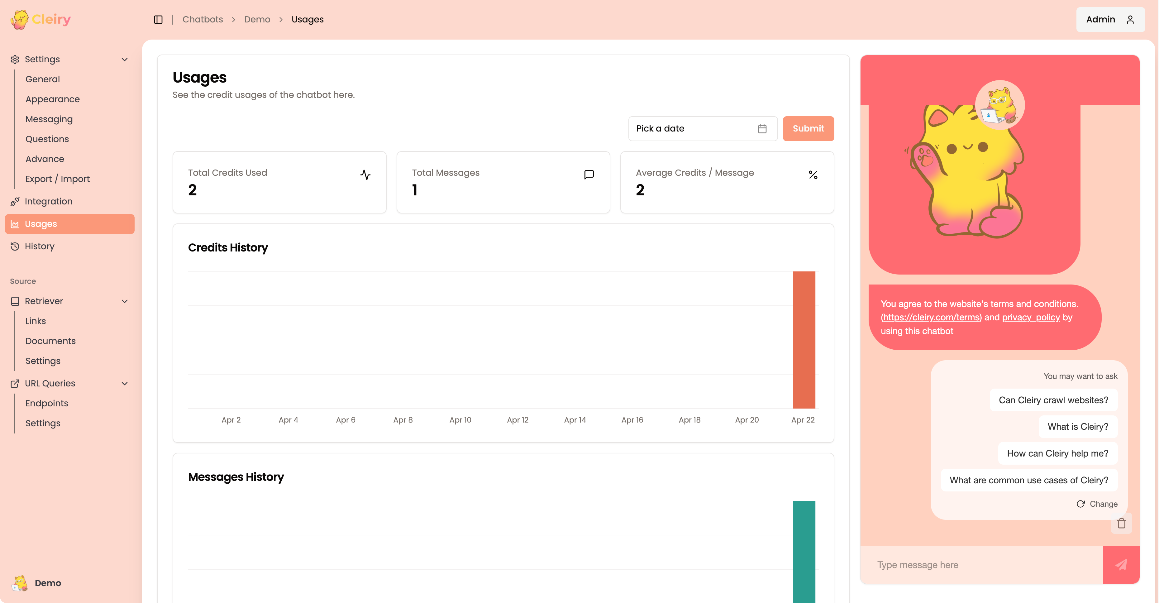Go to Messaging settings
Image resolution: width=1159 pixels, height=603 pixels.
click(x=49, y=119)
